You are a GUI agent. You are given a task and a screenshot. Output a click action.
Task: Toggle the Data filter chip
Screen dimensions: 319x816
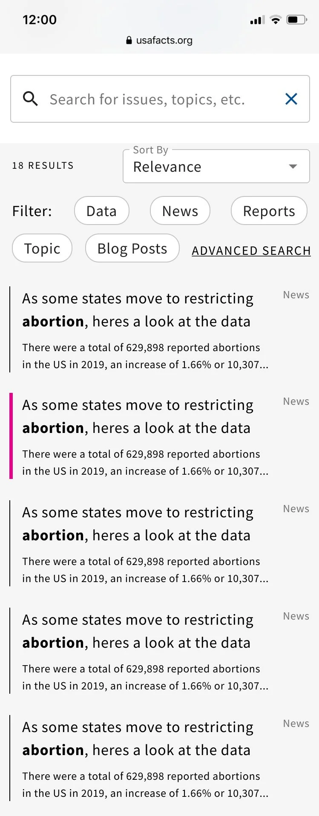pos(101,210)
